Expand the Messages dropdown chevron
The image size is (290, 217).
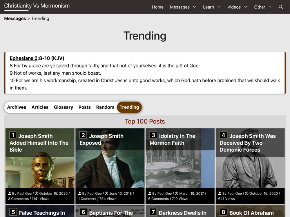click(x=194, y=7)
